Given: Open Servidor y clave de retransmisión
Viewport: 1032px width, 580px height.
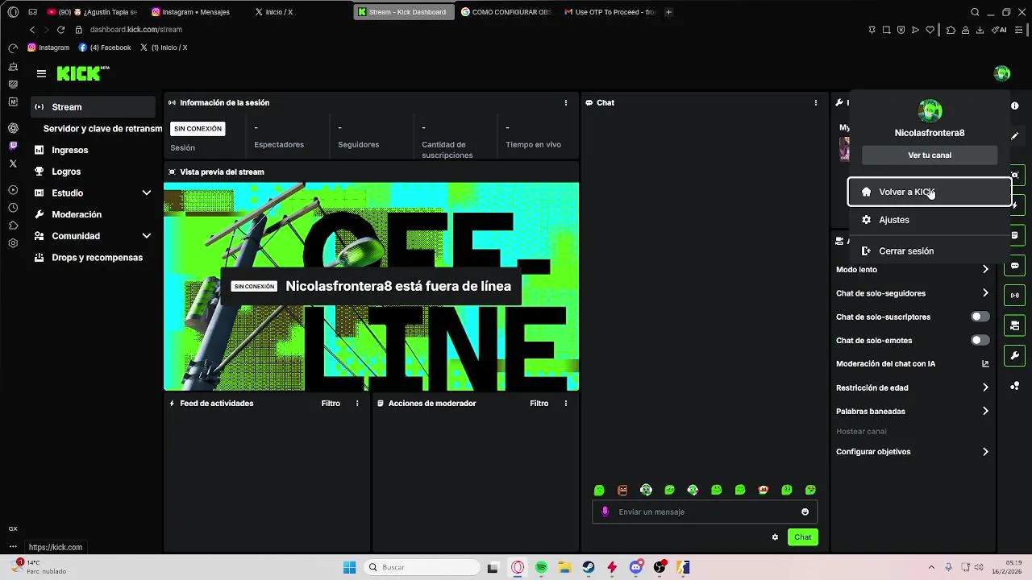Looking at the screenshot, I should coord(102,129).
